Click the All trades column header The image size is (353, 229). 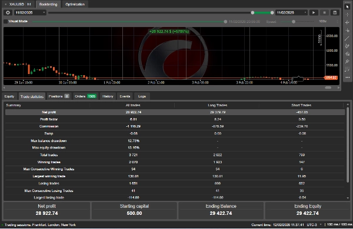click(133, 105)
